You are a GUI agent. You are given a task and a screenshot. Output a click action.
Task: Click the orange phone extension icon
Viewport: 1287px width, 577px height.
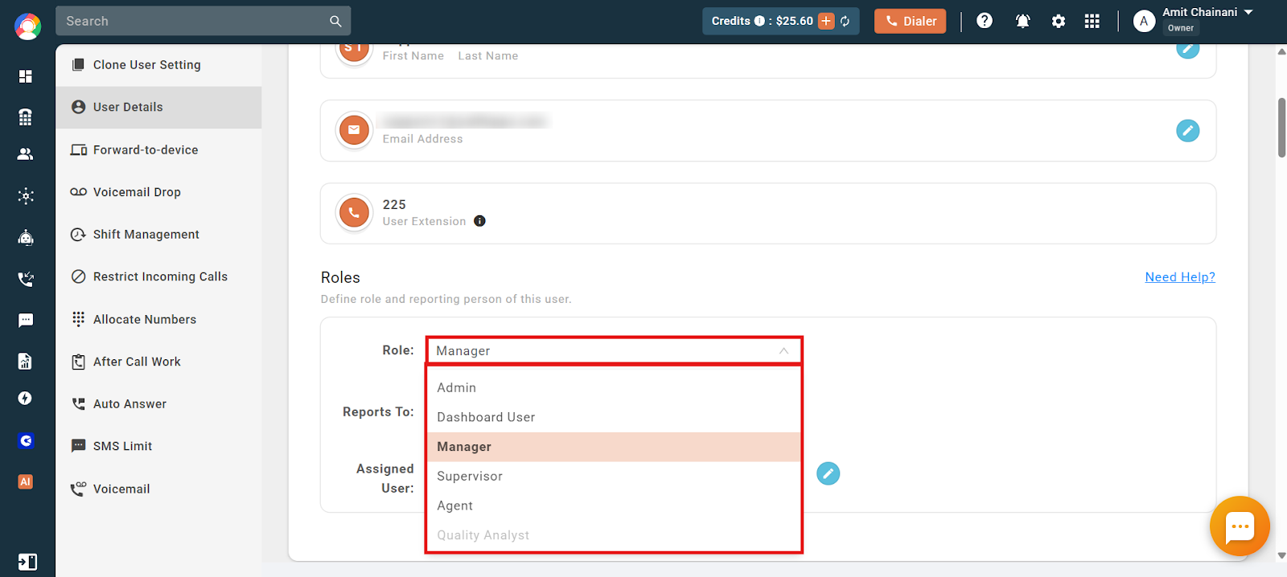[354, 213]
